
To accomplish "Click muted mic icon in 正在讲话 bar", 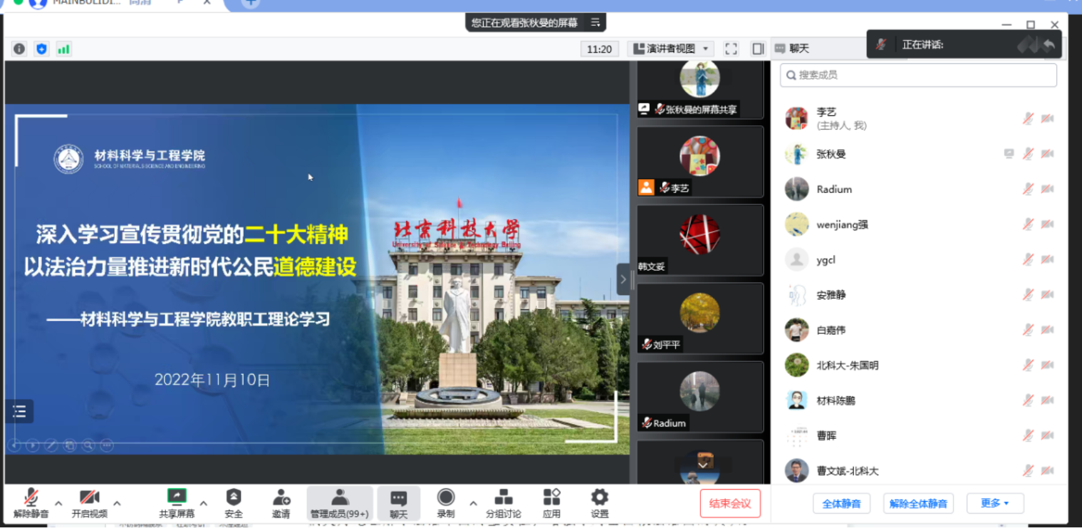I will point(881,44).
